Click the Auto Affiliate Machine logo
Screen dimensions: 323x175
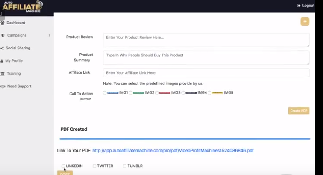point(23,6)
